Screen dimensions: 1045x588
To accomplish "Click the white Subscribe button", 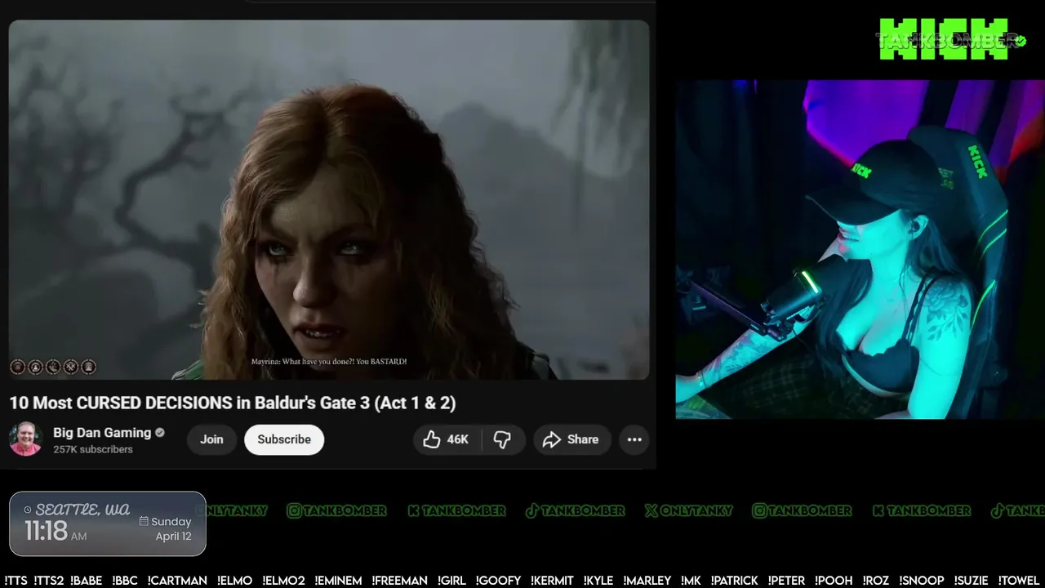I will [284, 439].
